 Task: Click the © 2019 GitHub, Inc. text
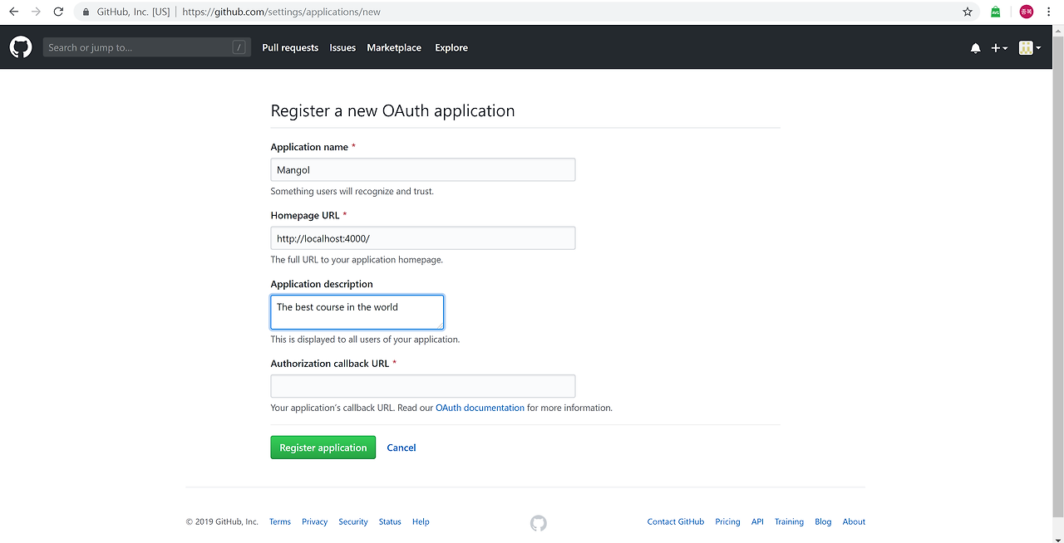pyautogui.click(x=222, y=521)
